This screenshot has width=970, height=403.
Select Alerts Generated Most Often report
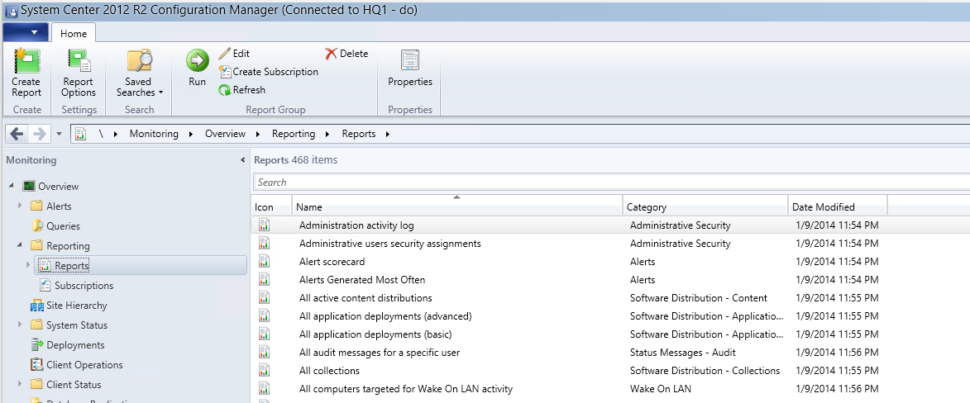362,280
